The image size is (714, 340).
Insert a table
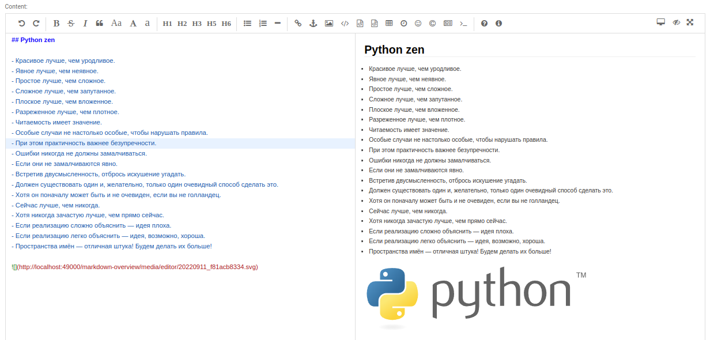pos(389,24)
